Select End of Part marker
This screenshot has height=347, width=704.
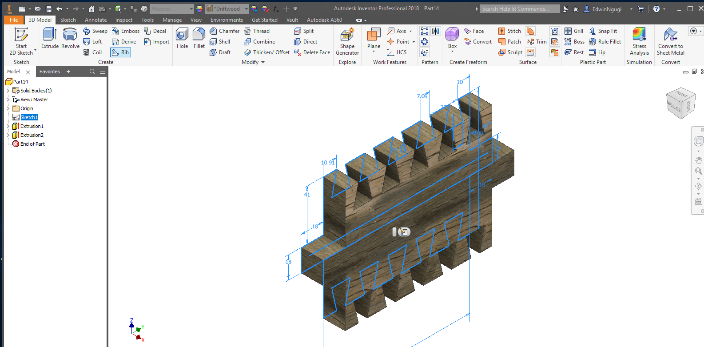[x=28, y=144]
